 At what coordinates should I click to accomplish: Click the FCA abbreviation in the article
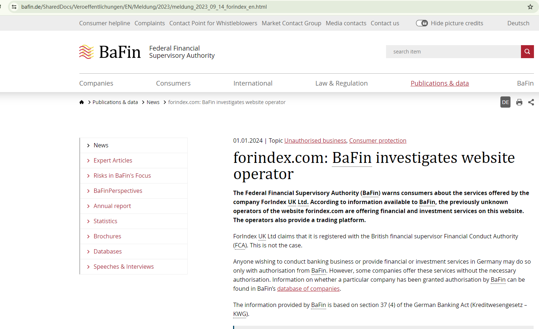pos(240,245)
